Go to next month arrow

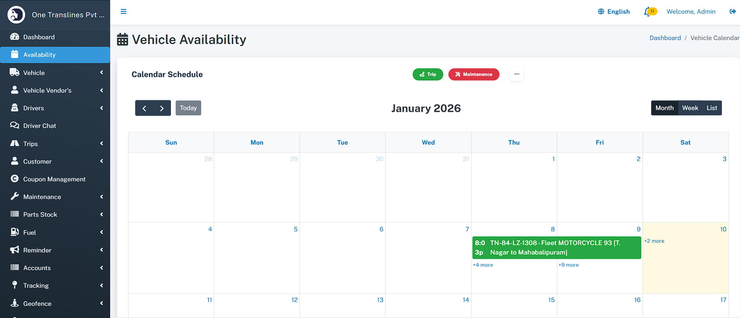pyautogui.click(x=162, y=108)
